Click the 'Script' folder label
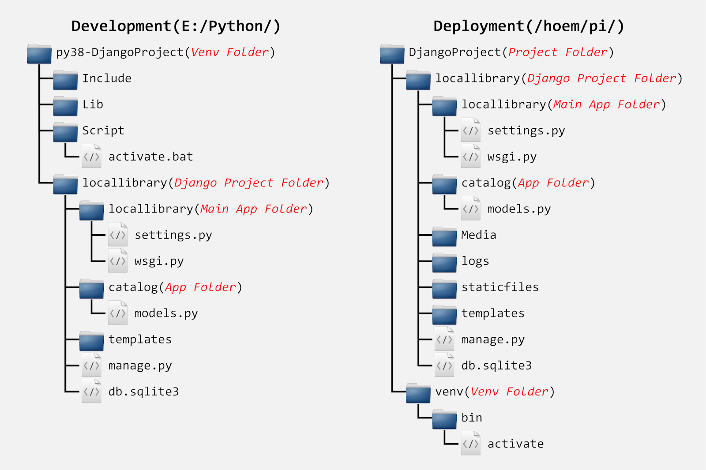 (103, 131)
